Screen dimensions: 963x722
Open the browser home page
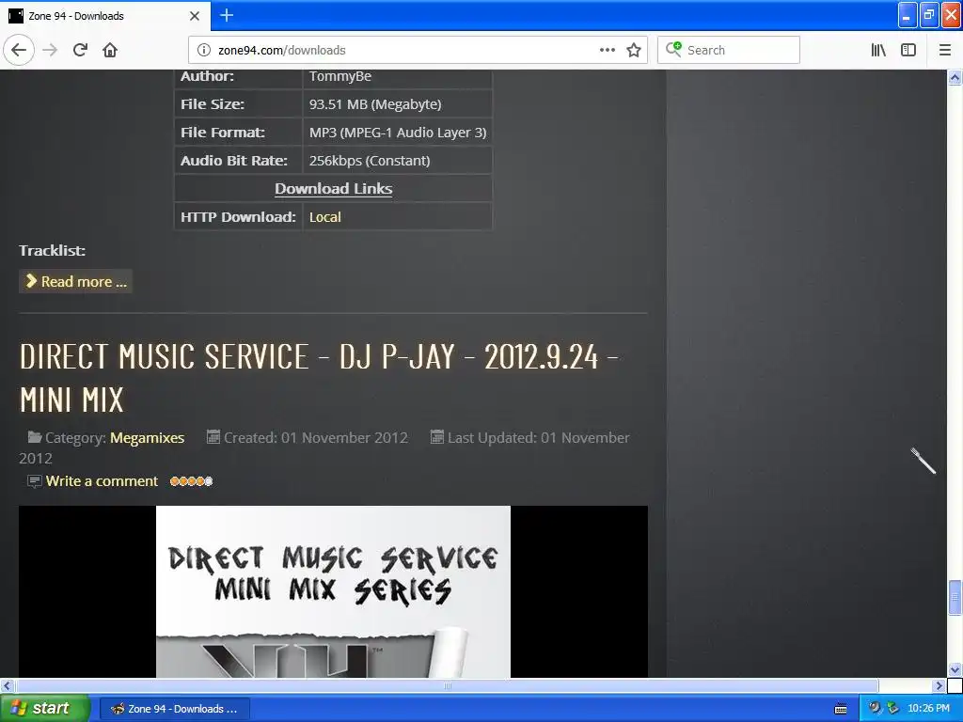pyautogui.click(x=110, y=50)
